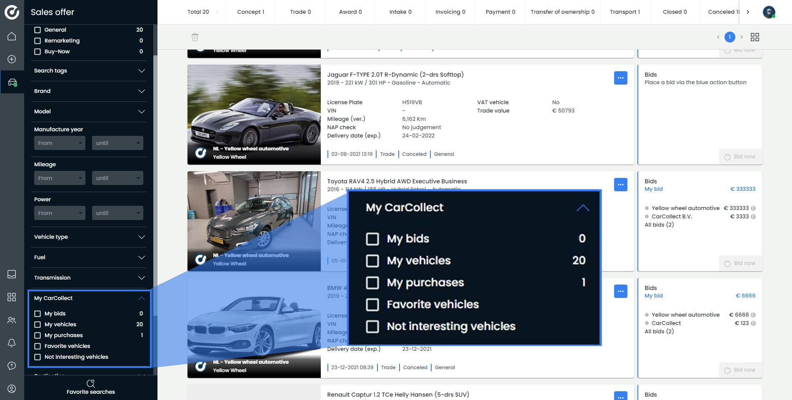Expand the Search tags filter
This screenshot has height=400, width=792.
point(90,71)
